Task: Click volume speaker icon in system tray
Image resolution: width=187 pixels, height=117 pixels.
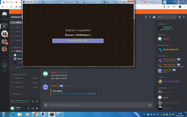Action: 154,114
